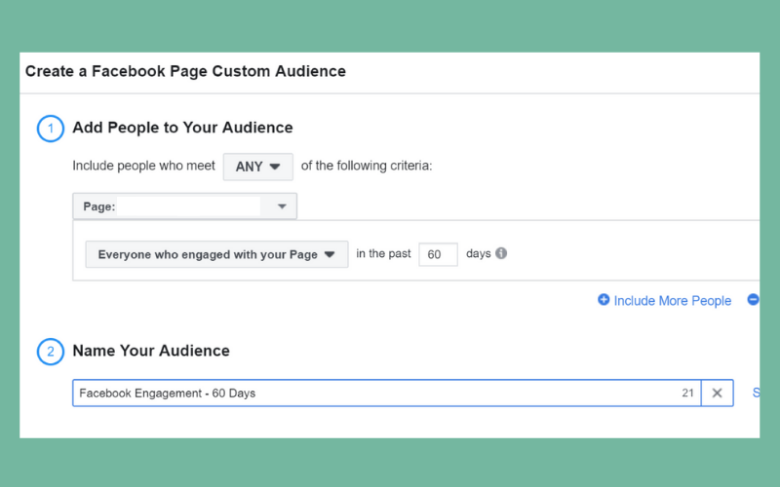Image resolution: width=780 pixels, height=487 pixels.
Task: Click the info icon next to days
Action: [501, 253]
